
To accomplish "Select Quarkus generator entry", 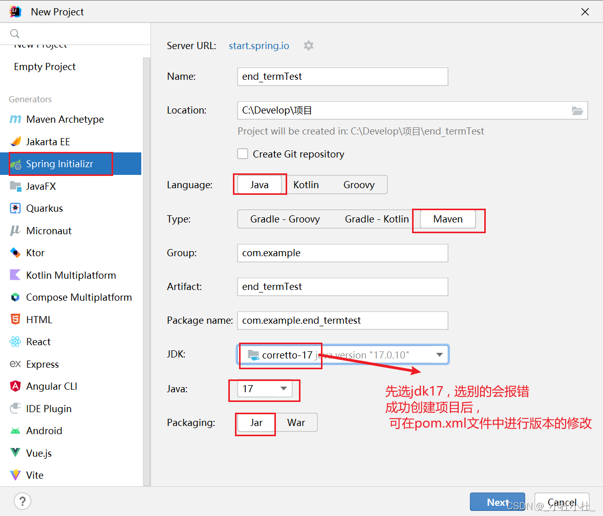I will (x=71, y=208).
